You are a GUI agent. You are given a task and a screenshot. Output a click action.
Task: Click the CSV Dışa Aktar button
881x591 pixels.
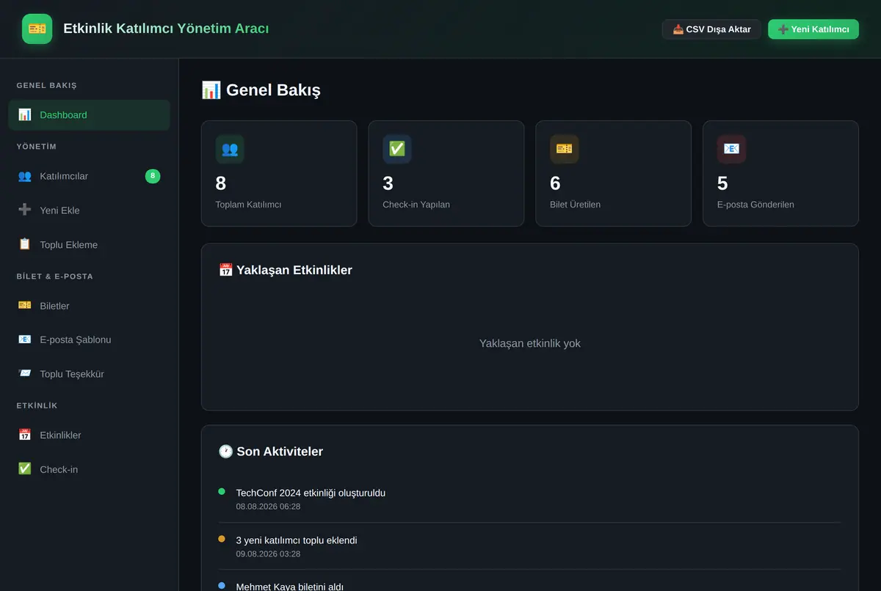coord(711,29)
